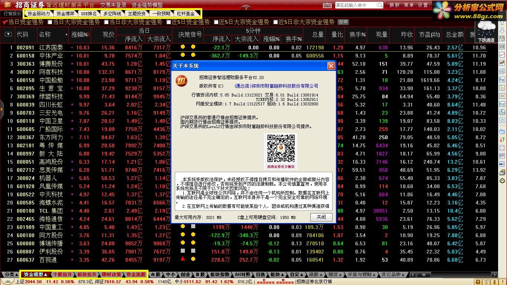Viewport: 507px width, 285px height.
Task: Select the 网宿科技 stock row
Action: coord(249,72)
